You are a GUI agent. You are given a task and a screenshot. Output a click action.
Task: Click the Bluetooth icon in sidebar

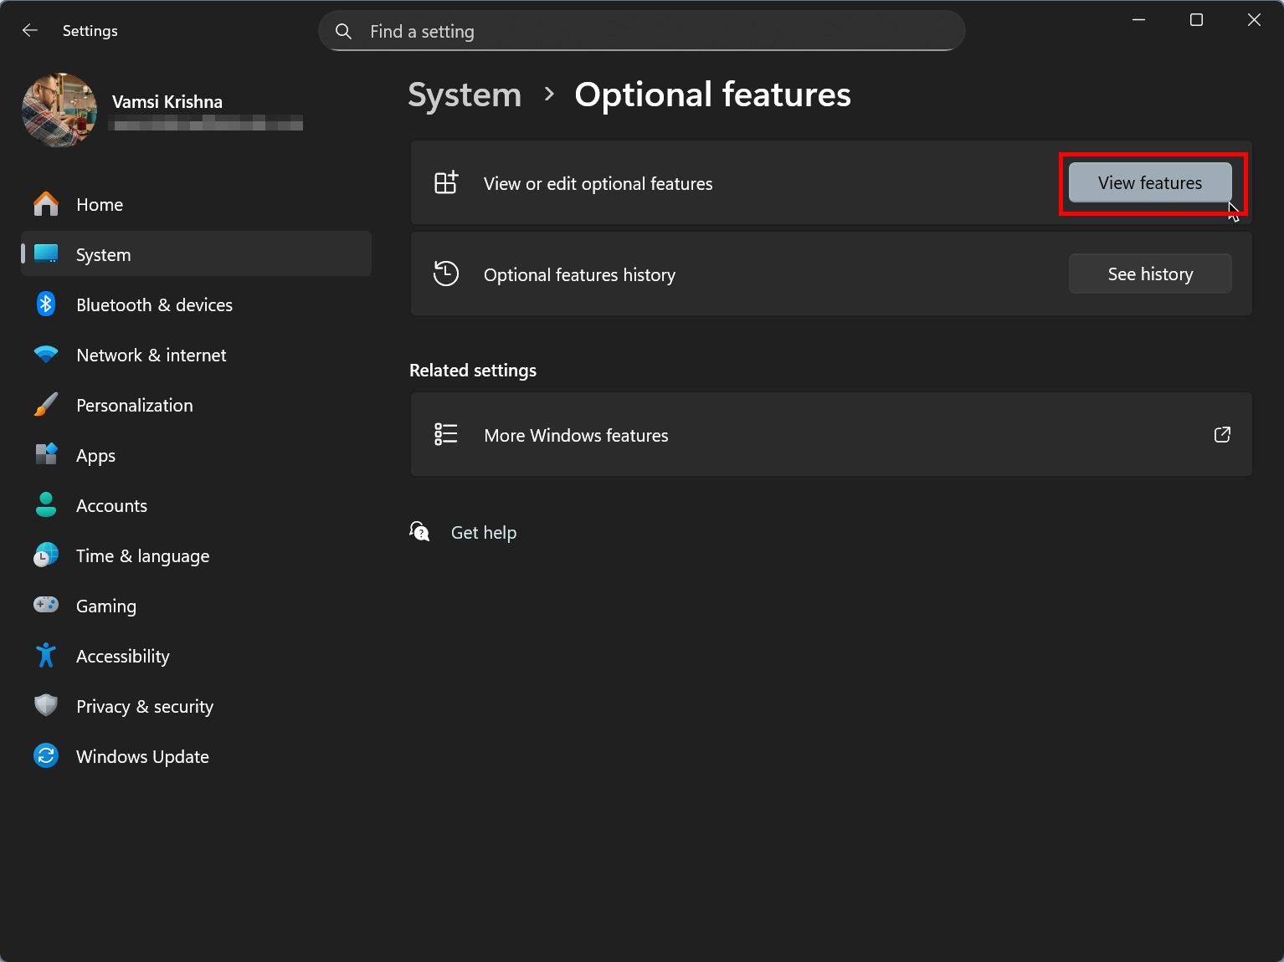coord(46,304)
